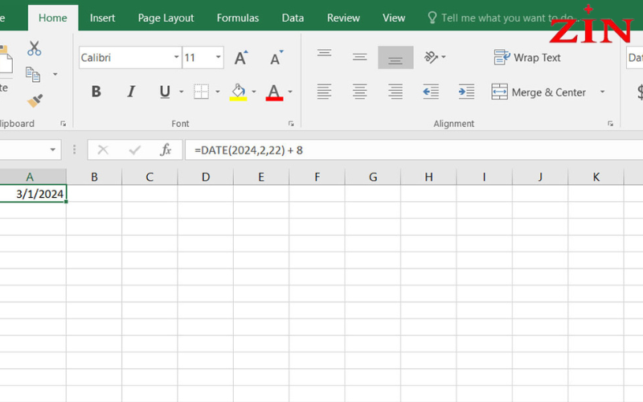Open Review tab

click(x=343, y=18)
